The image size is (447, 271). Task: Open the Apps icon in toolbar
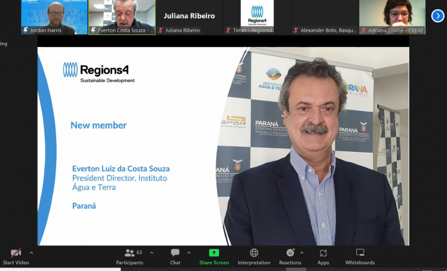323,253
